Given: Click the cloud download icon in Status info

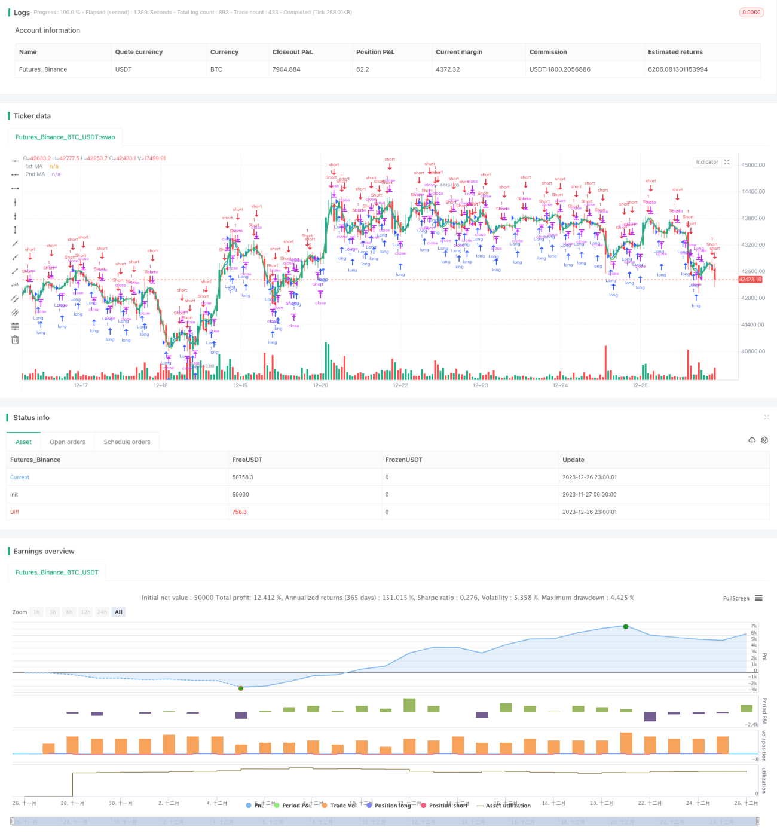Looking at the screenshot, I should [x=752, y=440].
